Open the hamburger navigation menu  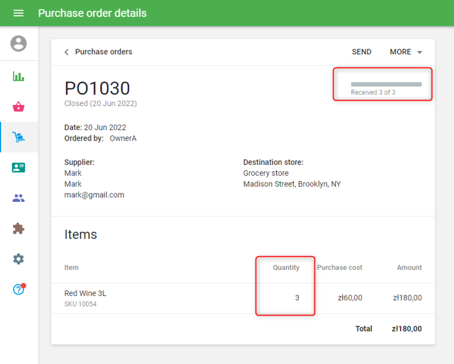pos(18,13)
